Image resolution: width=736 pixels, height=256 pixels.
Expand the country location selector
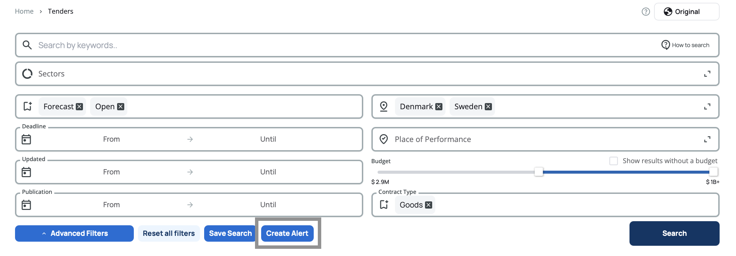point(707,107)
